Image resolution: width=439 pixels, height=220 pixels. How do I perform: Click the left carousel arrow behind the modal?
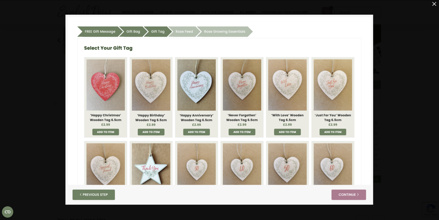point(59,40)
